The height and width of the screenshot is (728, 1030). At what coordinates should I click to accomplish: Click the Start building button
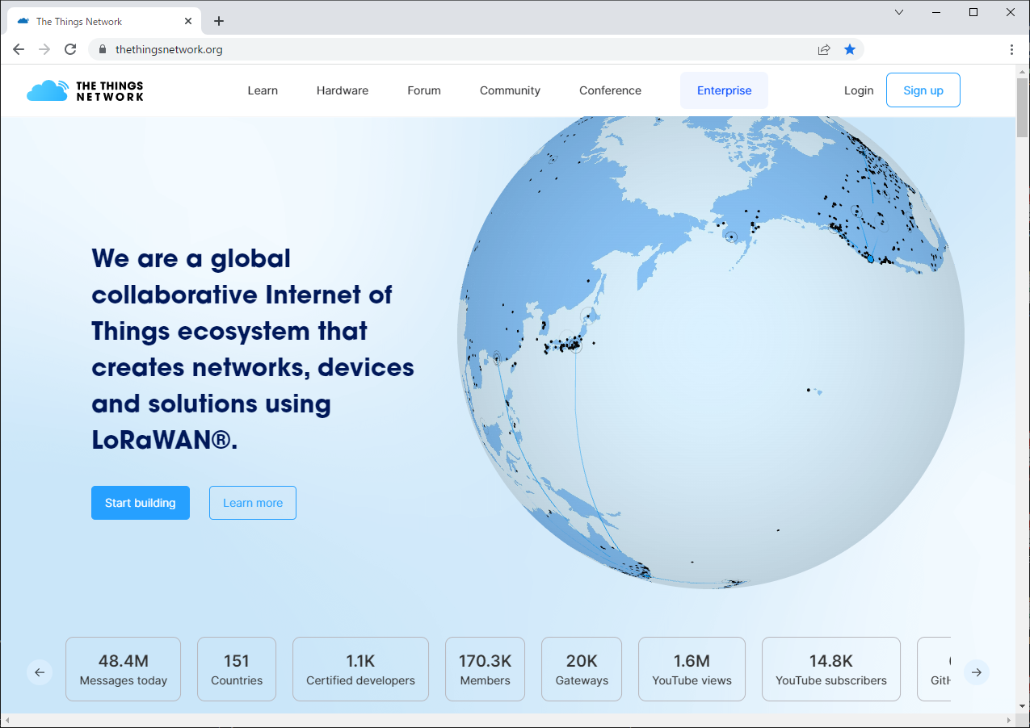(x=141, y=503)
